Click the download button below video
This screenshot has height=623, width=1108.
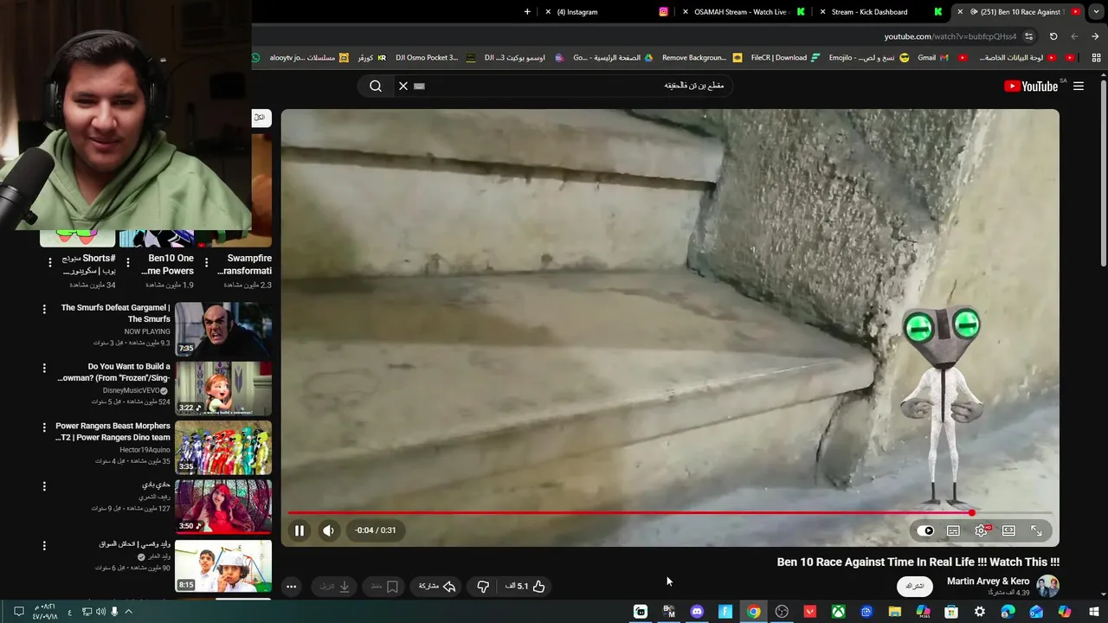[335, 586]
